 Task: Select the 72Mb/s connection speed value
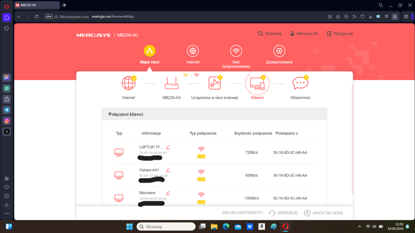251,152
